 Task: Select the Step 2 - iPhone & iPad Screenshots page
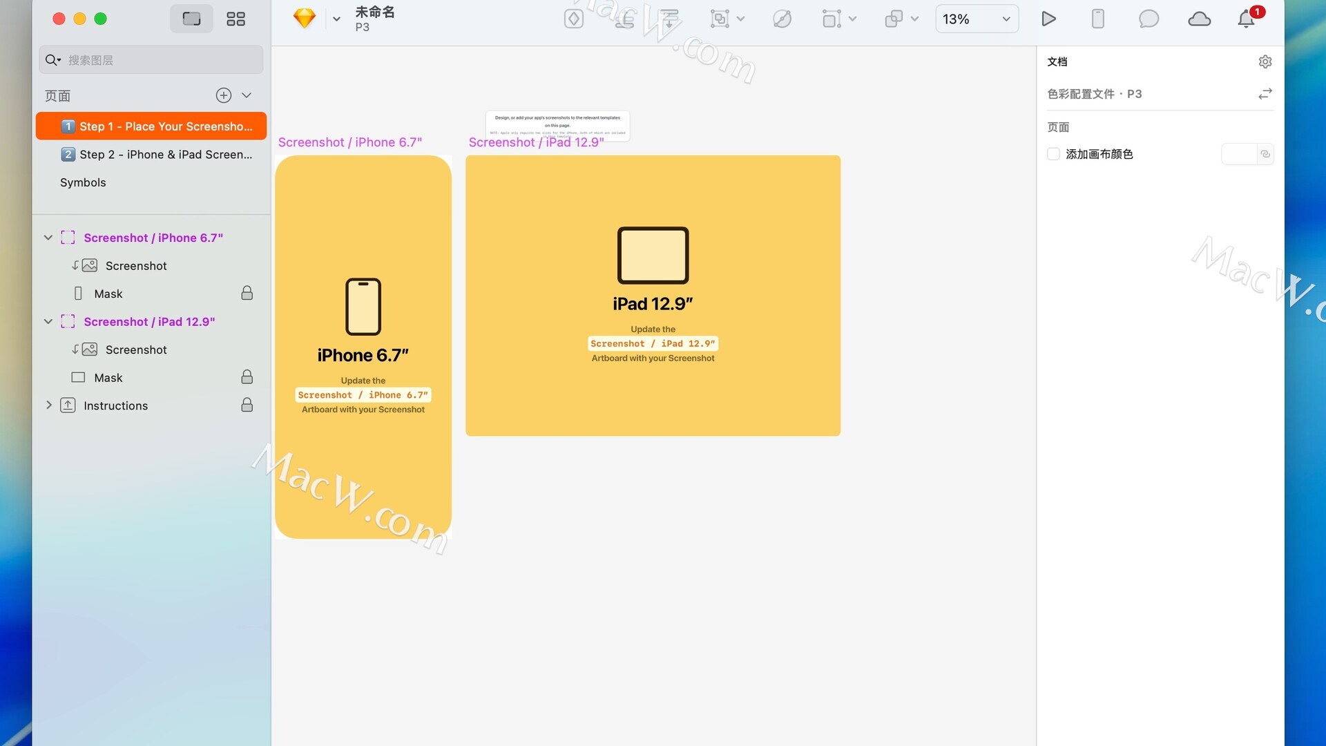[x=151, y=155]
